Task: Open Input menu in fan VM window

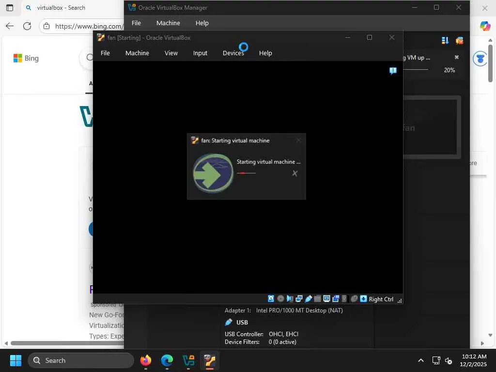Action: click(200, 53)
